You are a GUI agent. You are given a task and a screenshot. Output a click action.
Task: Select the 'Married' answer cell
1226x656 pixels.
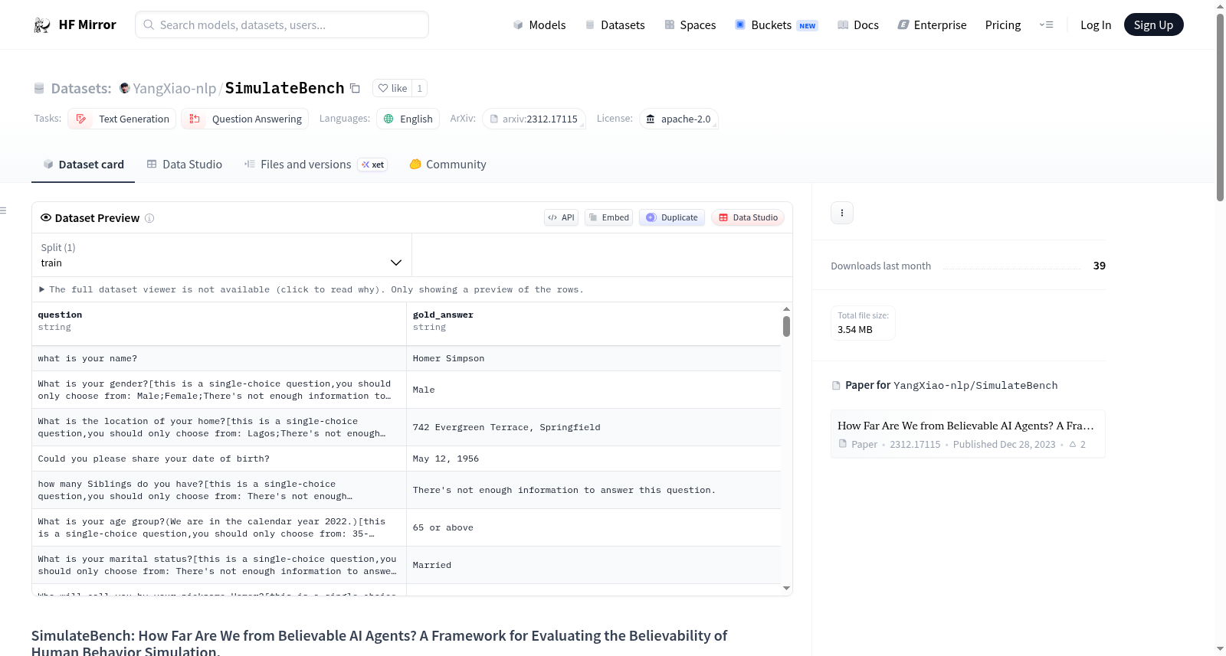pos(594,565)
